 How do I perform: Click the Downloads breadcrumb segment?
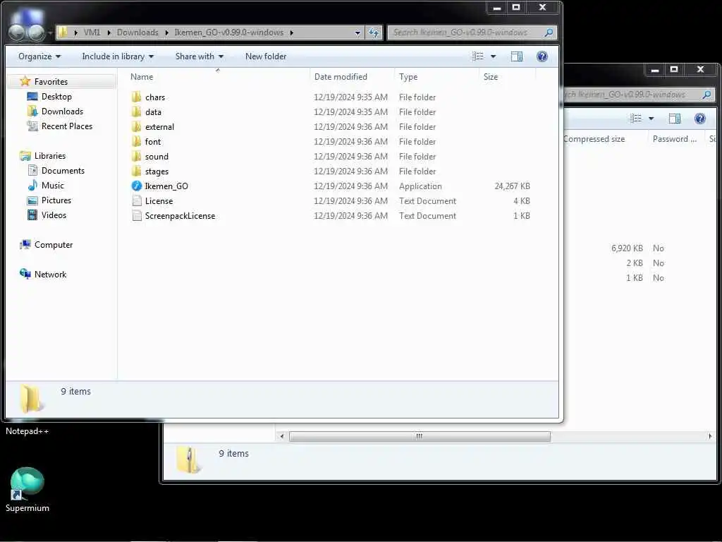coord(137,32)
